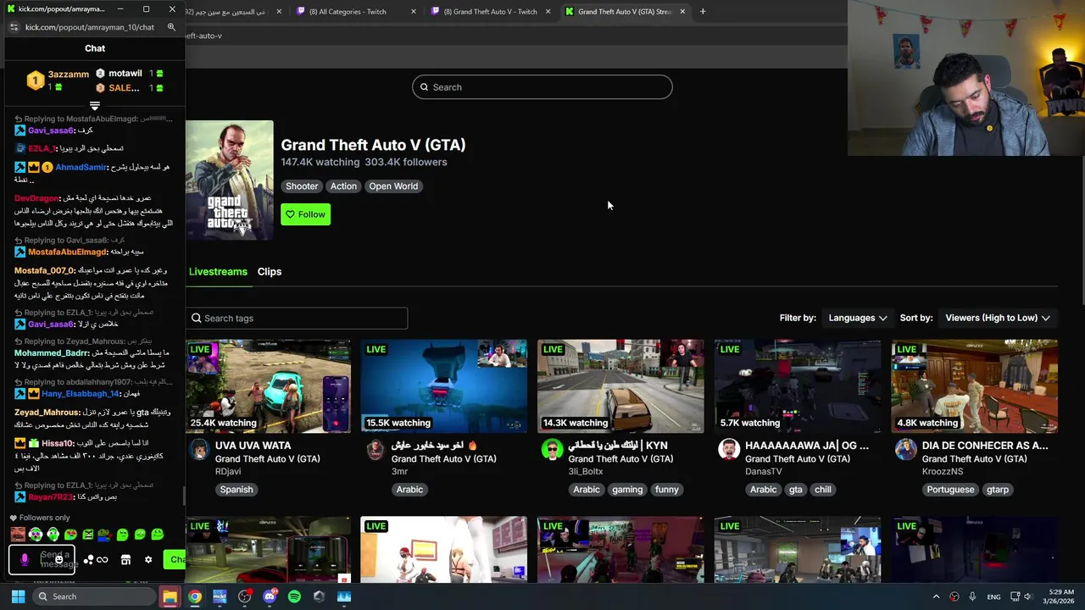Open Spotify from the taskbar
1085x610 pixels.
[x=294, y=596]
